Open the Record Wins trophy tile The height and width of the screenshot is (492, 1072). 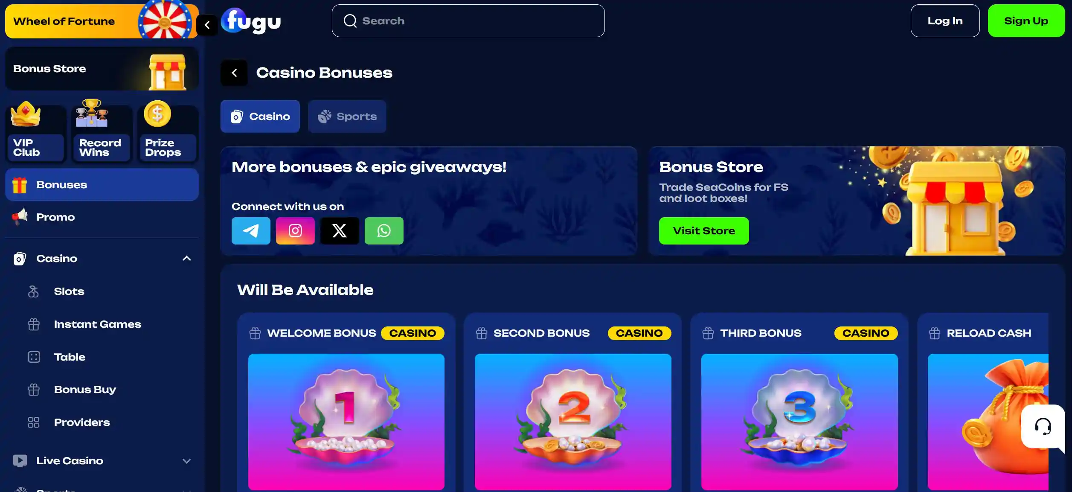(x=102, y=132)
